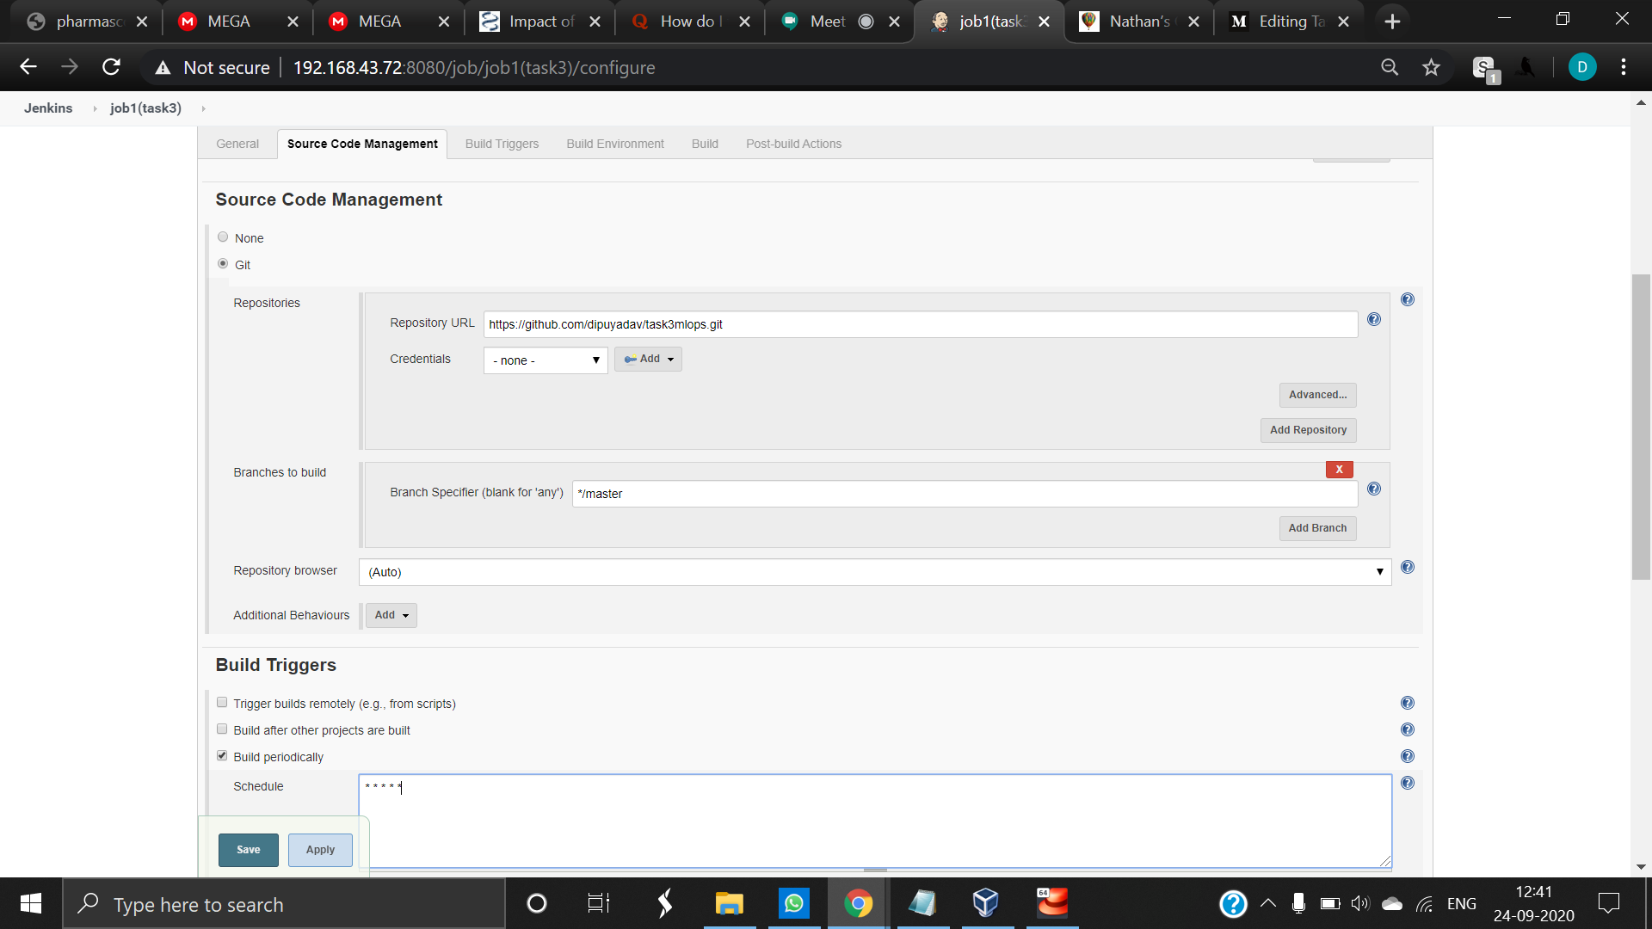Click help icon for Repository browser
1652x929 pixels.
1407,568
